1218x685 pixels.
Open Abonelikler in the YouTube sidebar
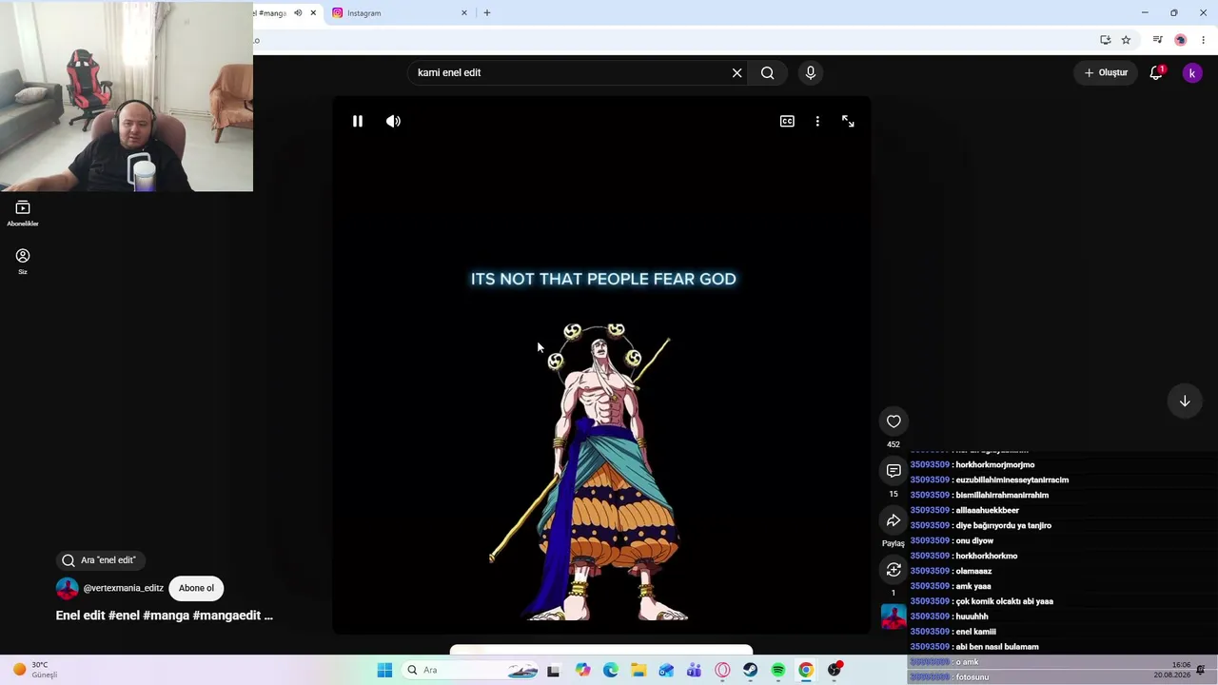23,213
